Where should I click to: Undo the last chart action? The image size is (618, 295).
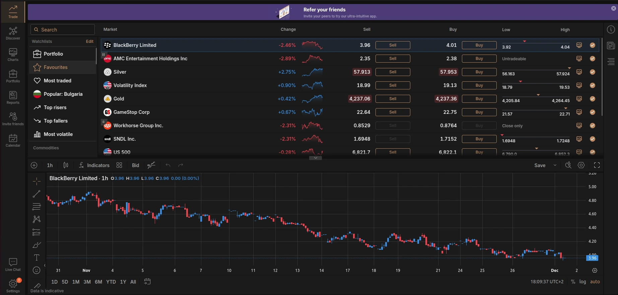pyautogui.click(x=168, y=165)
